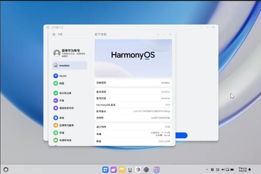Click the HarmonyOS banner image
261x174 pixels.
[133, 58]
